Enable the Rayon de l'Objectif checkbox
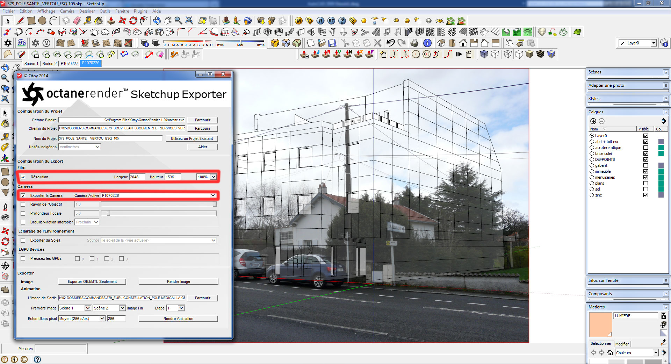 [x=23, y=204]
